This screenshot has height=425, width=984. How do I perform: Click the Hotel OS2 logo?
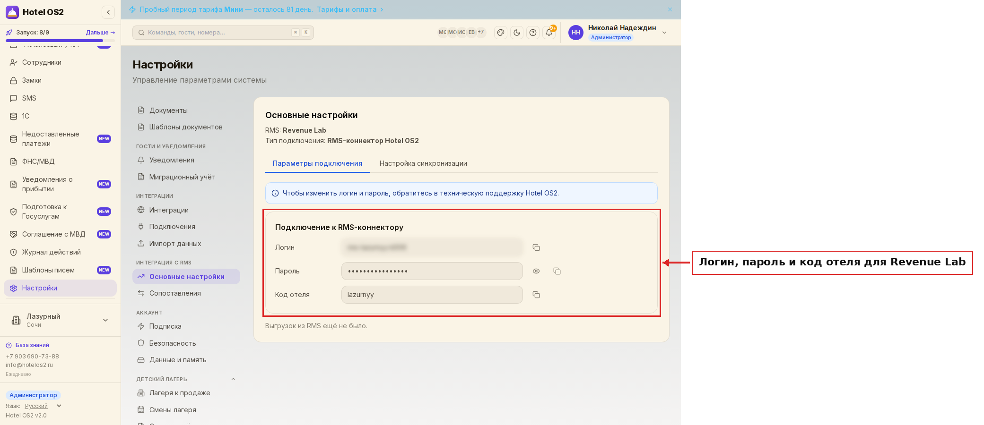point(35,12)
